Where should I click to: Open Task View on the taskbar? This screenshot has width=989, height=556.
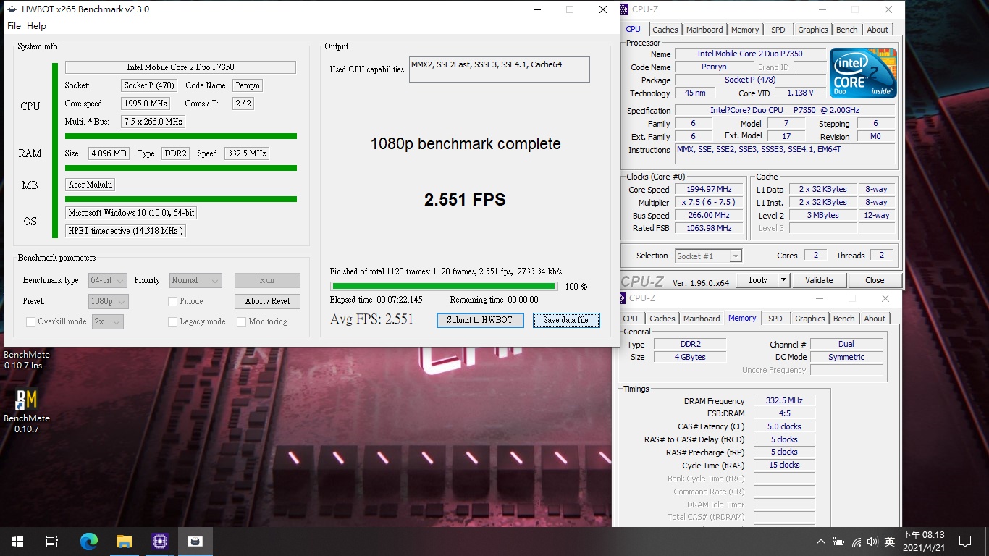click(52, 541)
